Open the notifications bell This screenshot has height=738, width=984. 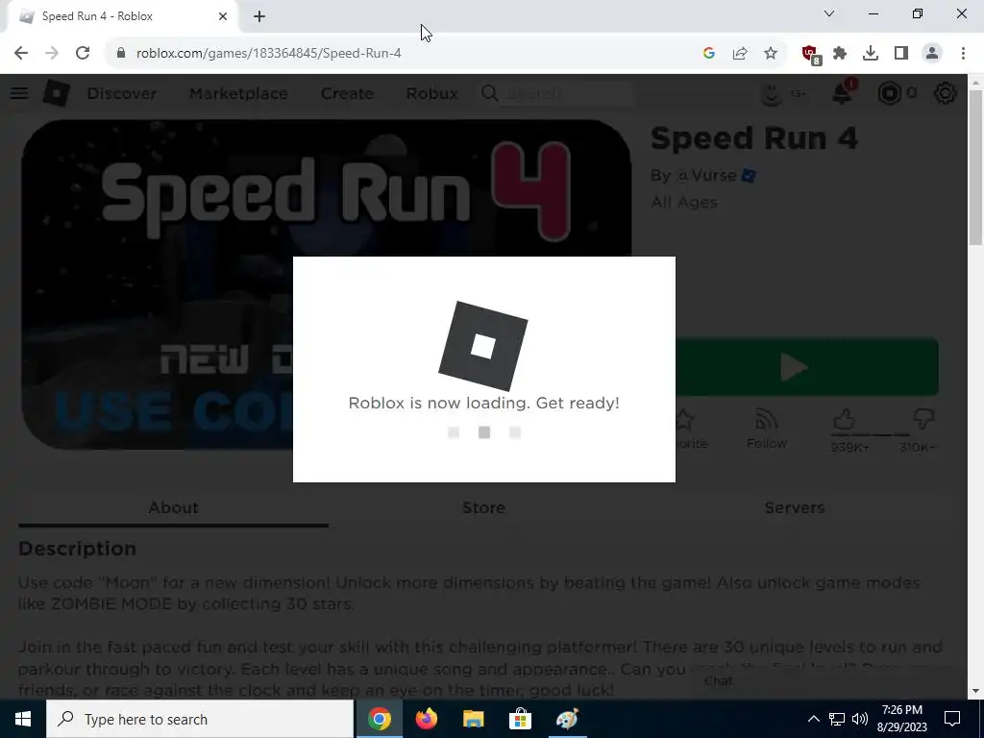coord(842,93)
